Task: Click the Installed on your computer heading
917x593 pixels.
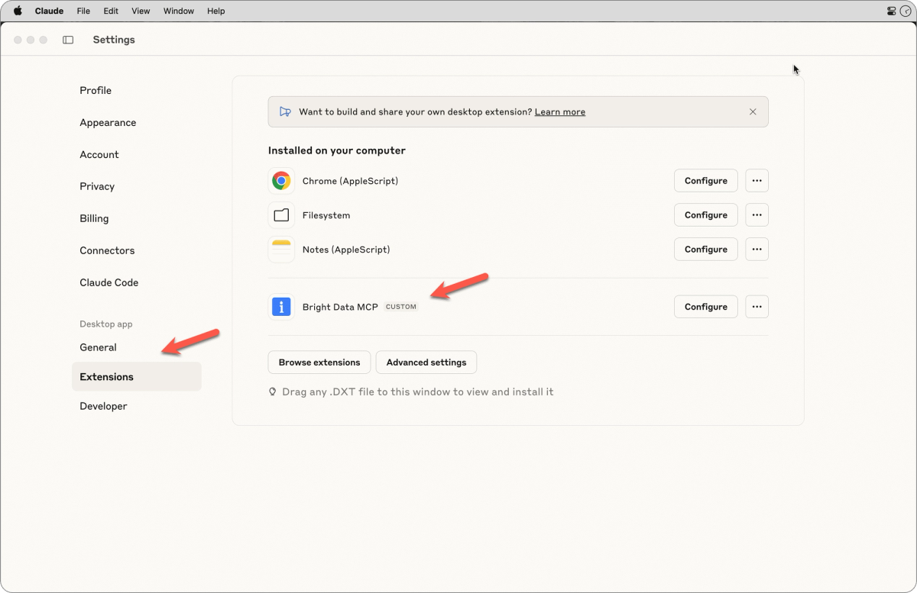Action: coord(337,150)
